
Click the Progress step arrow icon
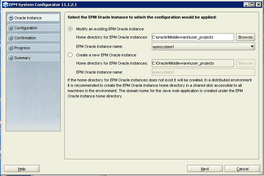11,48
